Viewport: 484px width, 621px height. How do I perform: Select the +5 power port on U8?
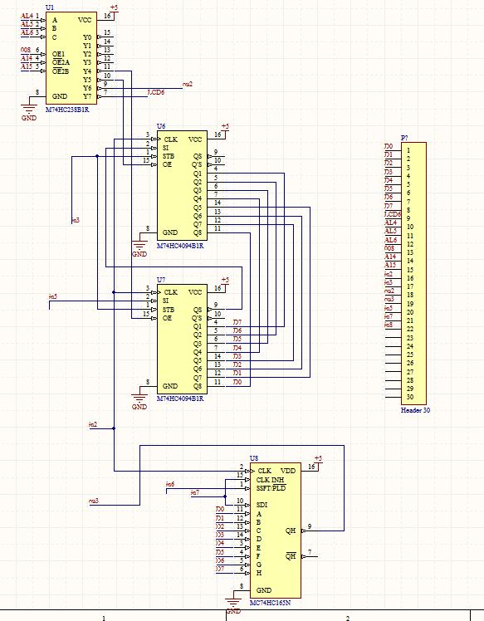pyautogui.click(x=318, y=458)
